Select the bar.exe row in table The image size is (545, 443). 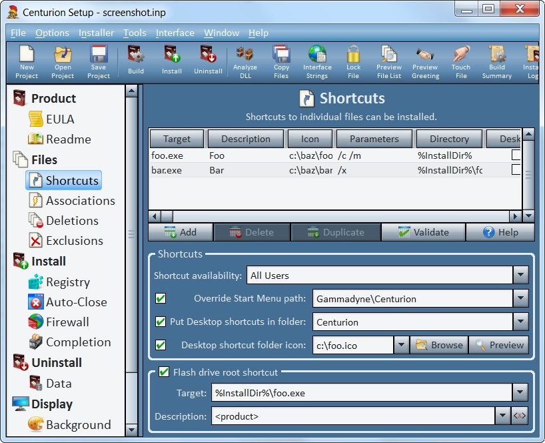(335, 170)
